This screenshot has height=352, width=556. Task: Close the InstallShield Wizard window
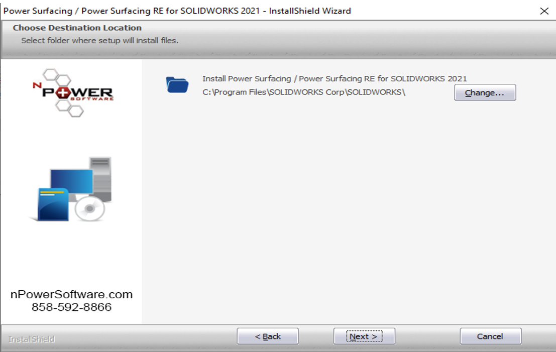coord(544,11)
